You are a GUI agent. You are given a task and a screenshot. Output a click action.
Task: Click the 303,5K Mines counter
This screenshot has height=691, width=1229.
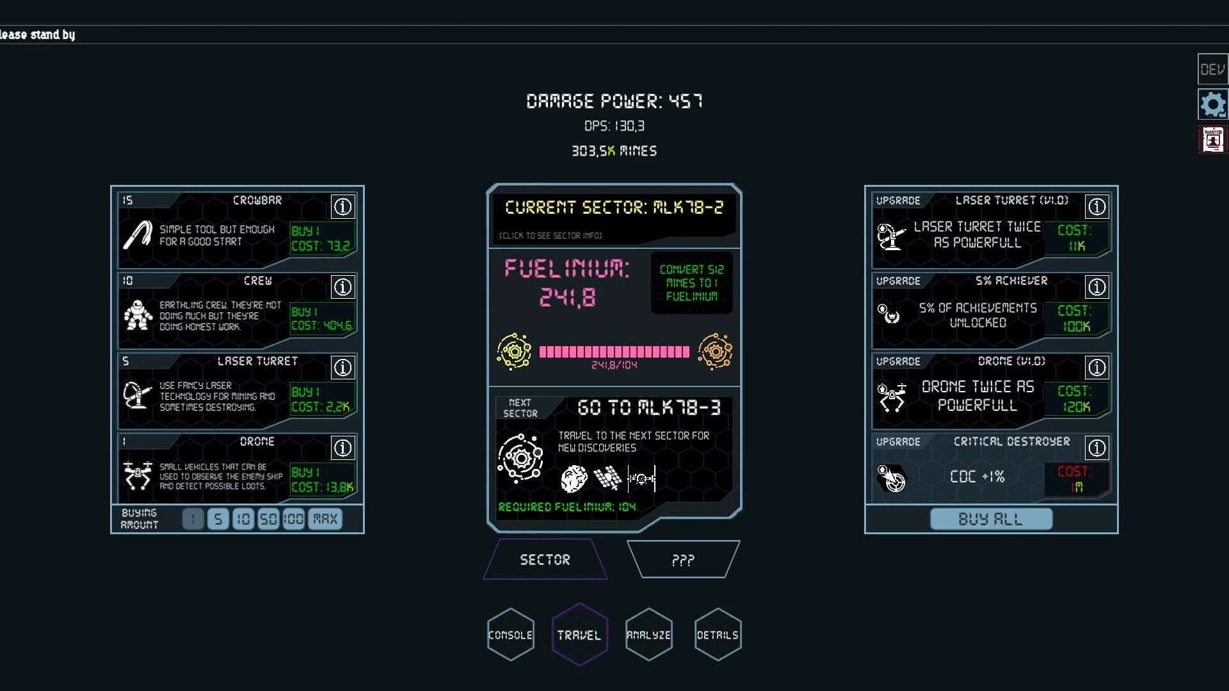point(614,151)
